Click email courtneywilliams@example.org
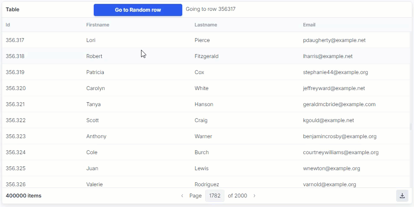 click(x=341, y=152)
